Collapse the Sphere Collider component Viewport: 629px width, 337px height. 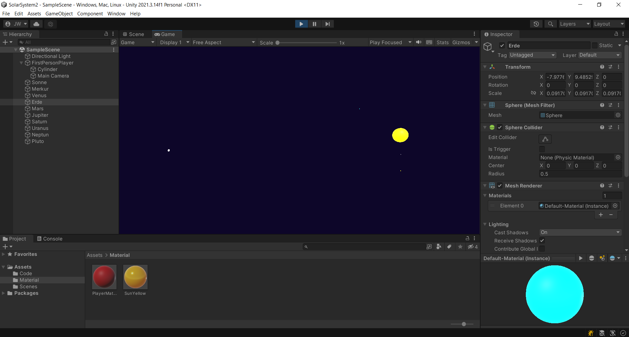tap(485, 127)
